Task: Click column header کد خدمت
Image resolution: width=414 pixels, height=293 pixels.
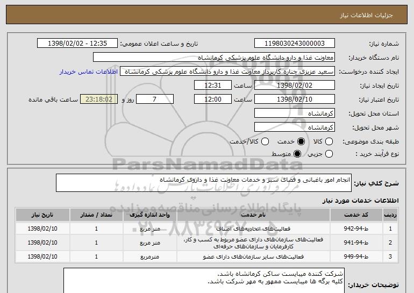Action: point(356,215)
